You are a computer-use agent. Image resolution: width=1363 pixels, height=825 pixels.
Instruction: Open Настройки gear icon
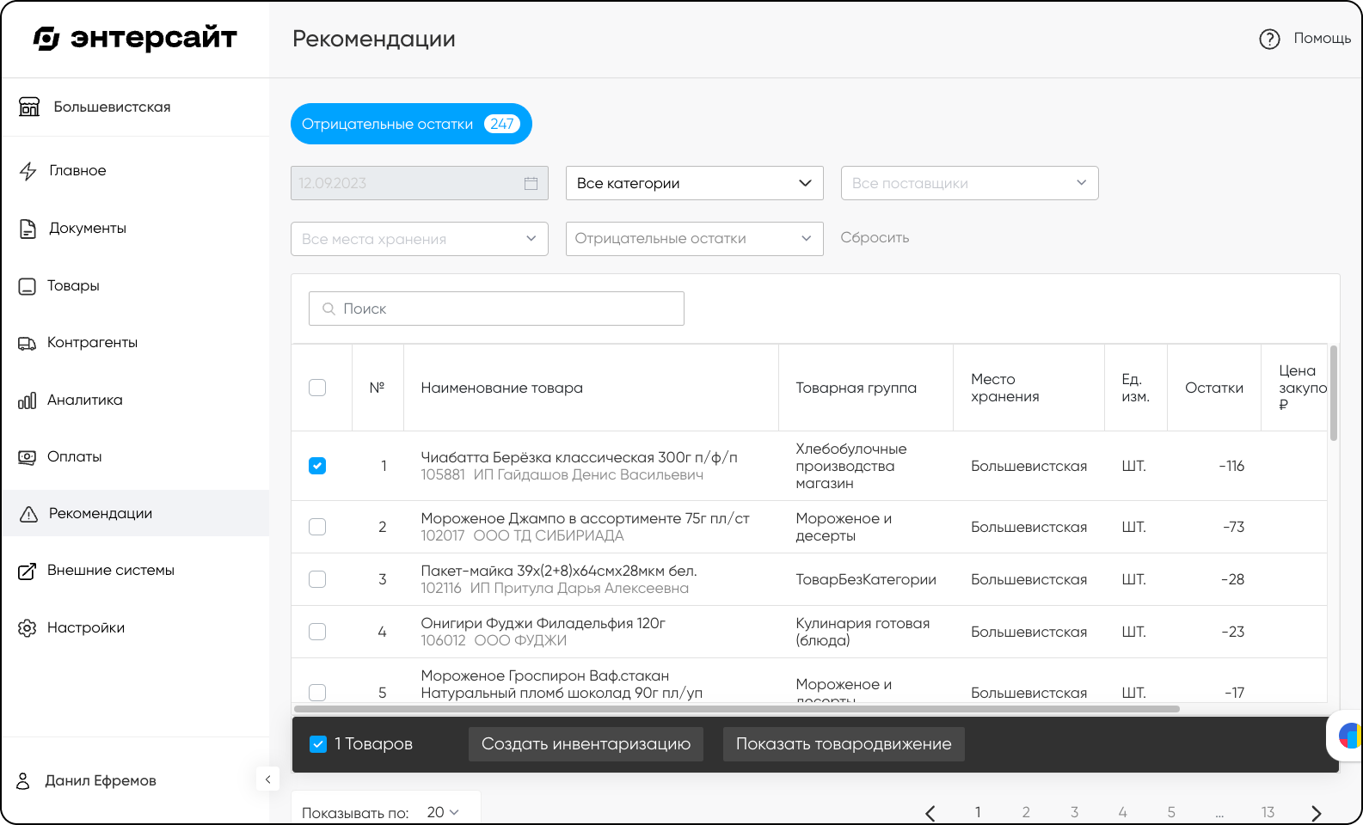click(27, 628)
